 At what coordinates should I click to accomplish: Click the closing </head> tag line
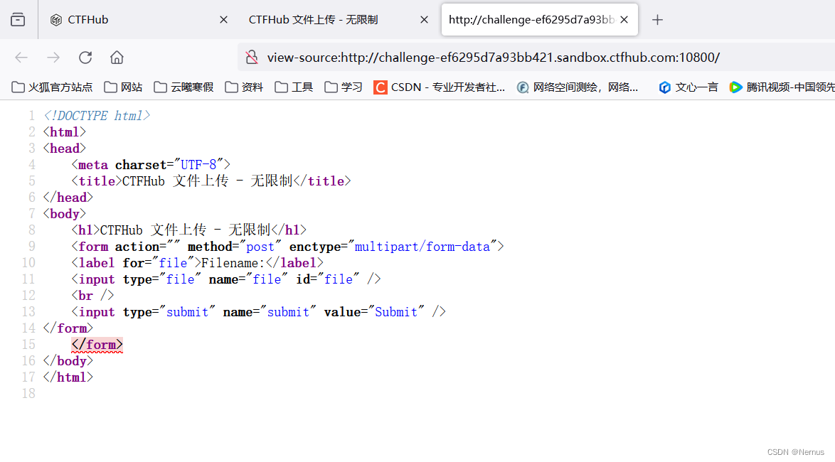(68, 198)
